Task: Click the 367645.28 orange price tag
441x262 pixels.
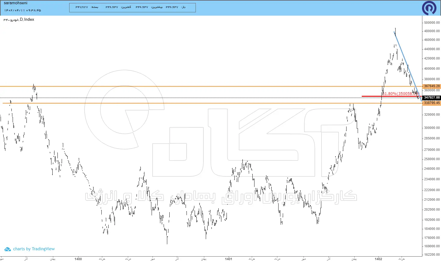Action: tap(432, 86)
